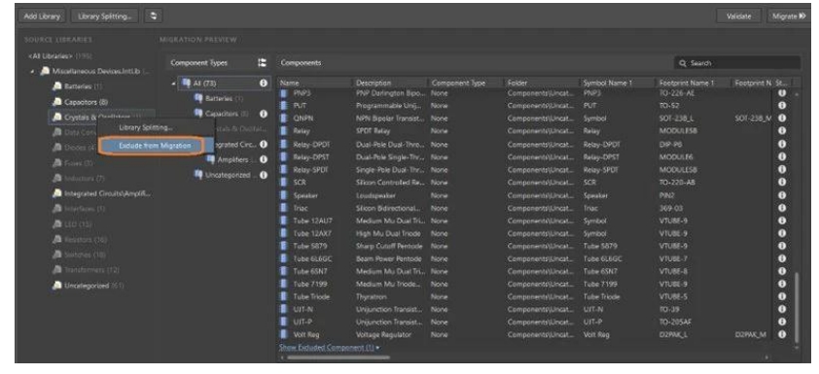
Task: Click the status info icon for Tube 7199
Action: pyautogui.click(x=782, y=285)
